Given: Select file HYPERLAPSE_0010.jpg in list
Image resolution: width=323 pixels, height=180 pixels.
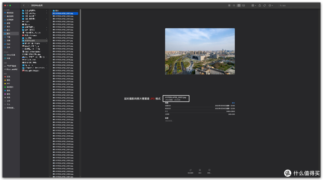Looking at the screenshot, I should click(x=64, y=38).
